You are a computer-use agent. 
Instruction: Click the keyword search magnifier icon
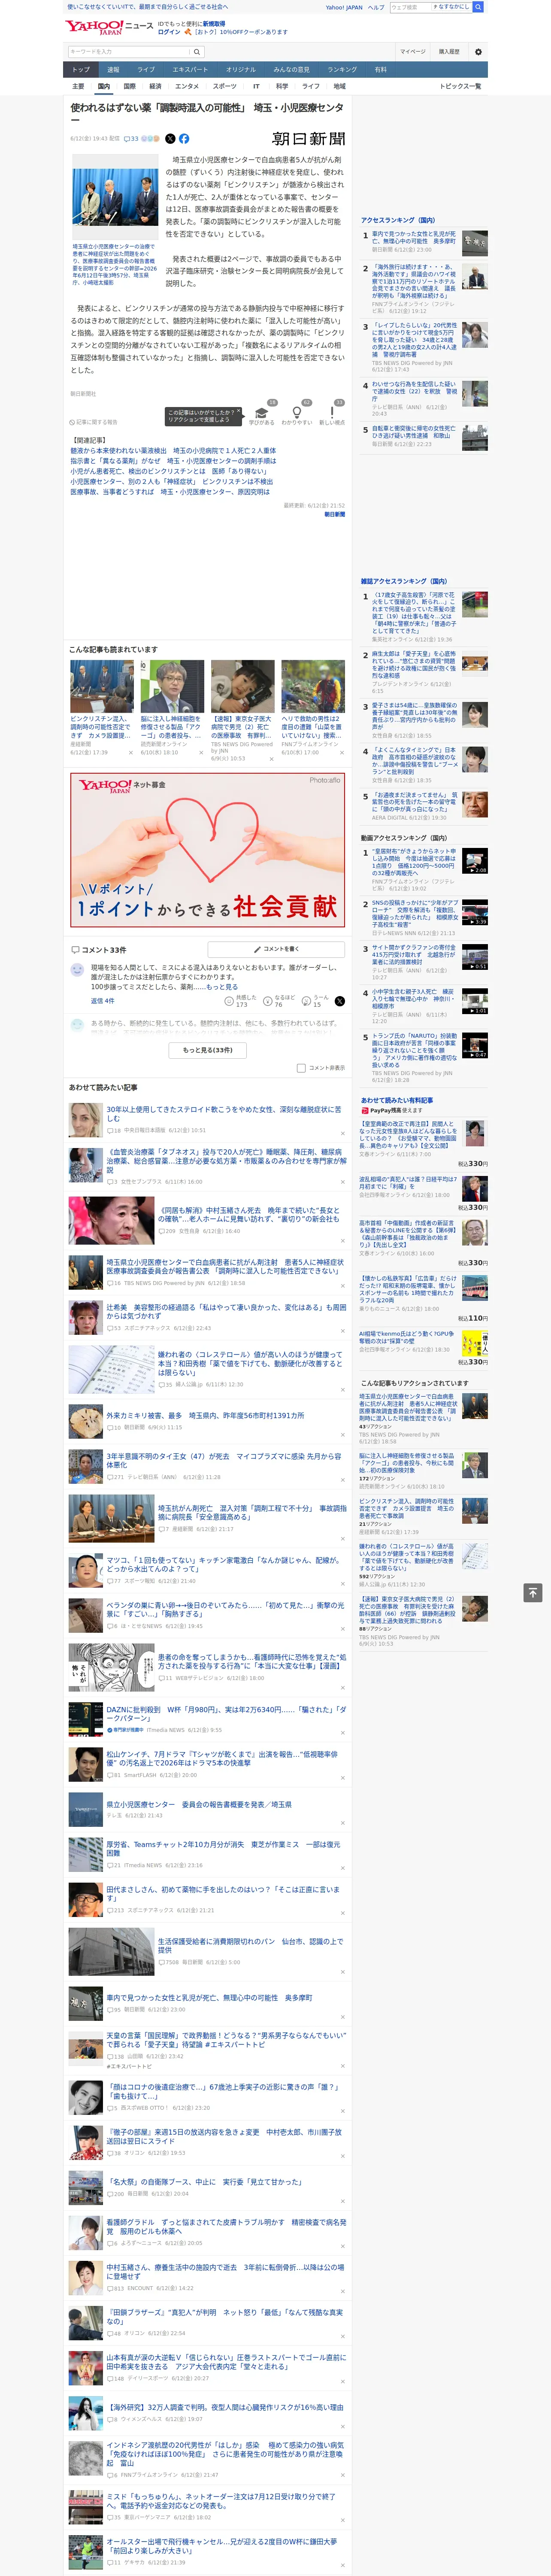197,52
